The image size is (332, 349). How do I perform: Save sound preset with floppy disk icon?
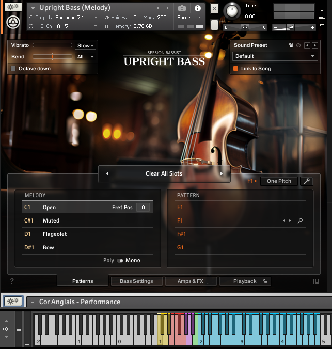pyautogui.click(x=291, y=45)
